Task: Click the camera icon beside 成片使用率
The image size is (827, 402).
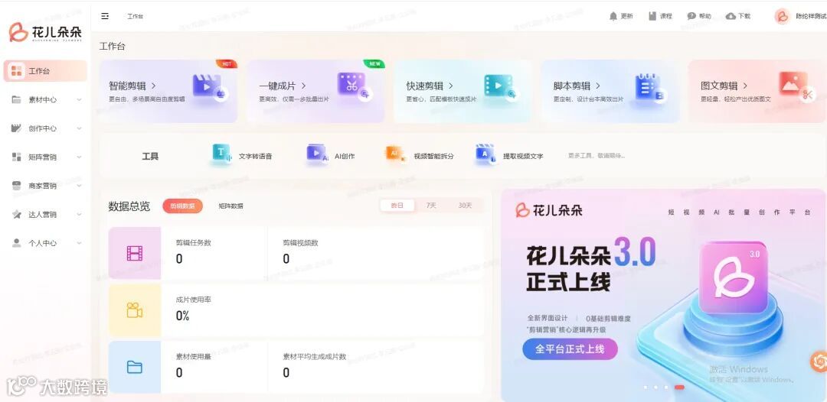Action: click(x=135, y=310)
